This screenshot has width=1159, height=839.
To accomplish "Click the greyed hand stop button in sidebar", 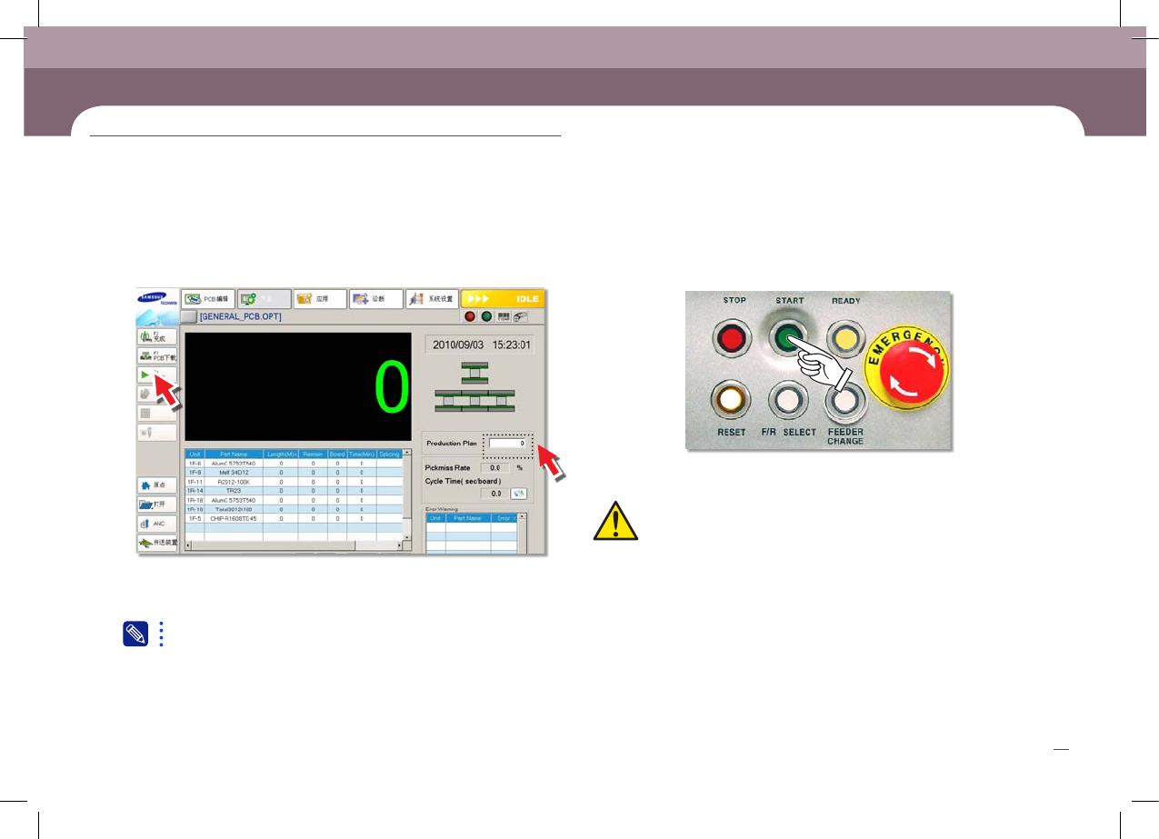I will point(156,394).
